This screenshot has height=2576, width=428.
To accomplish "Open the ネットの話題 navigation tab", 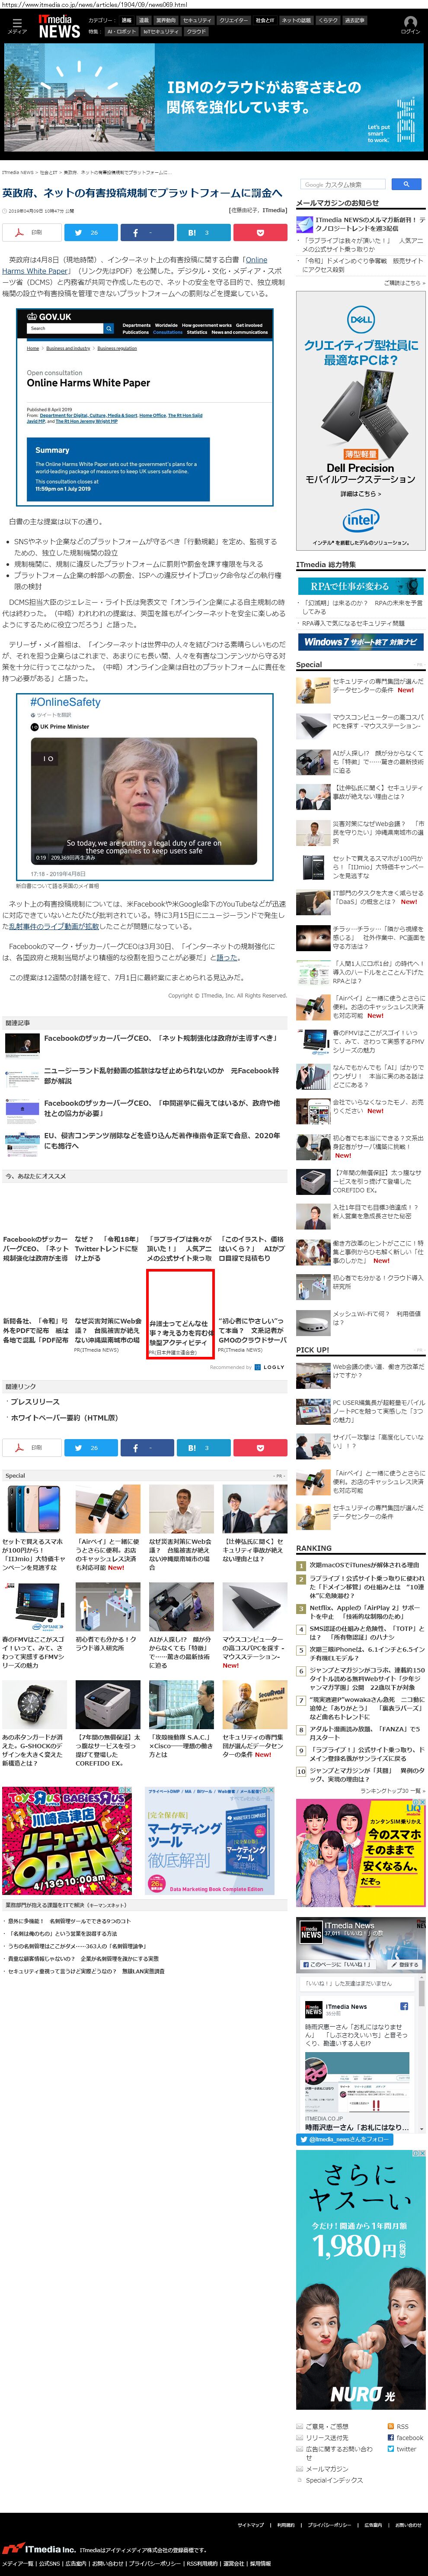I will tap(296, 20).
